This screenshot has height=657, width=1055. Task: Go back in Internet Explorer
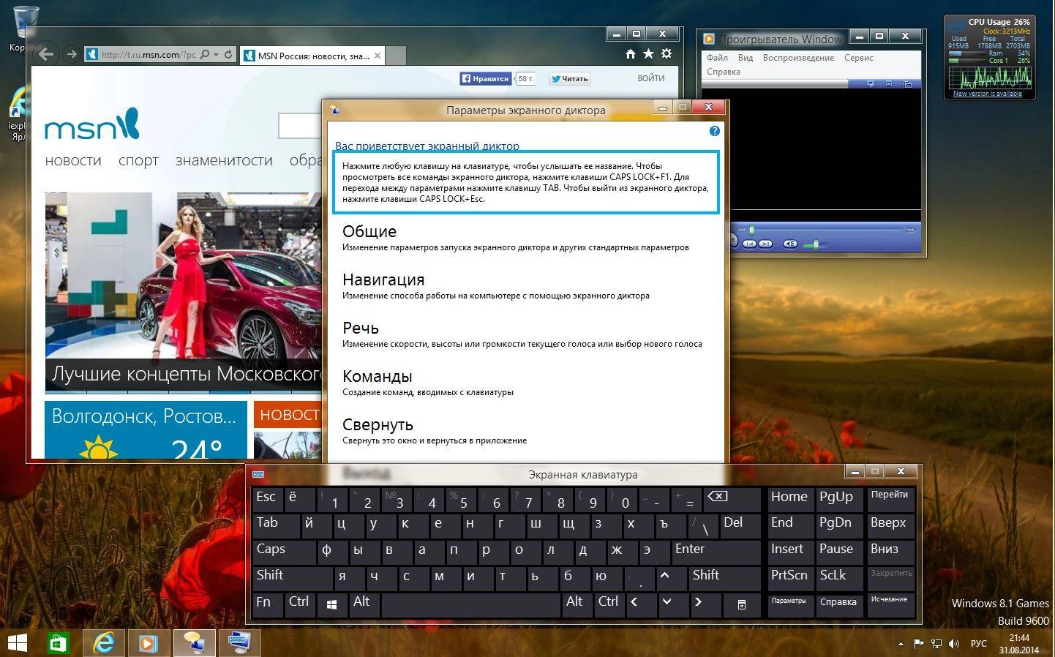(46, 53)
